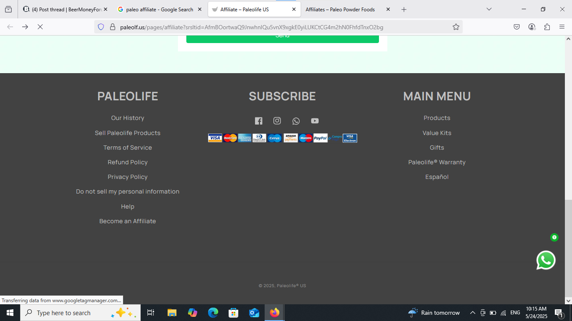Open the Help footer link
Screen dimensions: 572x321
point(128,206)
